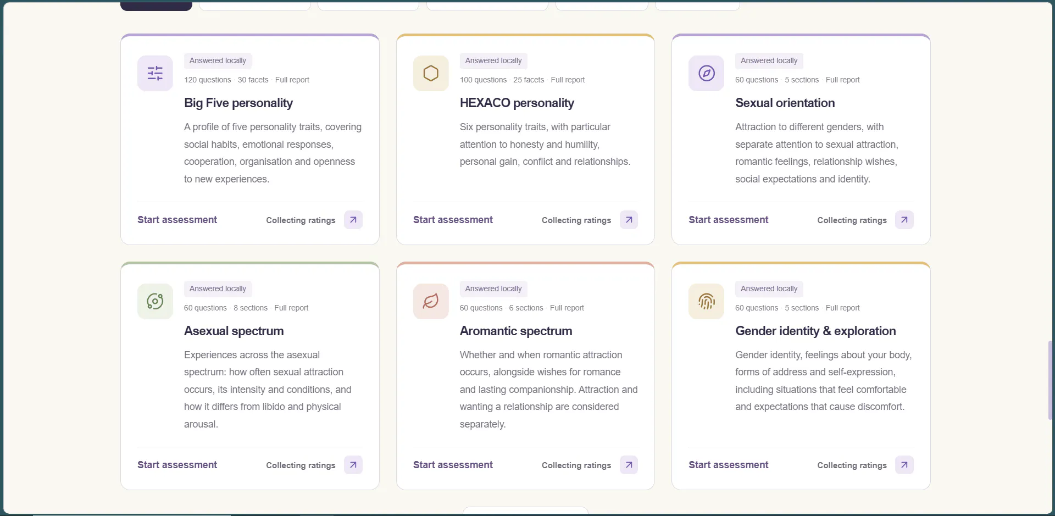This screenshot has height=516, width=1055.
Task: Open Big Five ratings arrow icon
Action: pyautogui.click(x=353, y=220)
